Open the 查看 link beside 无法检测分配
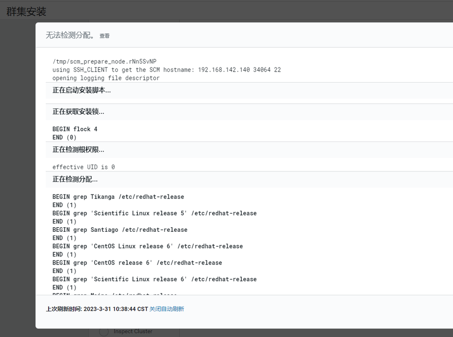This screenshot has height=337, width=453. click(104, 36)
